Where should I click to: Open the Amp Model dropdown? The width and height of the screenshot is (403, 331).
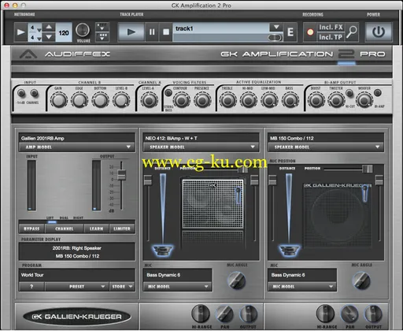(77, 147)
